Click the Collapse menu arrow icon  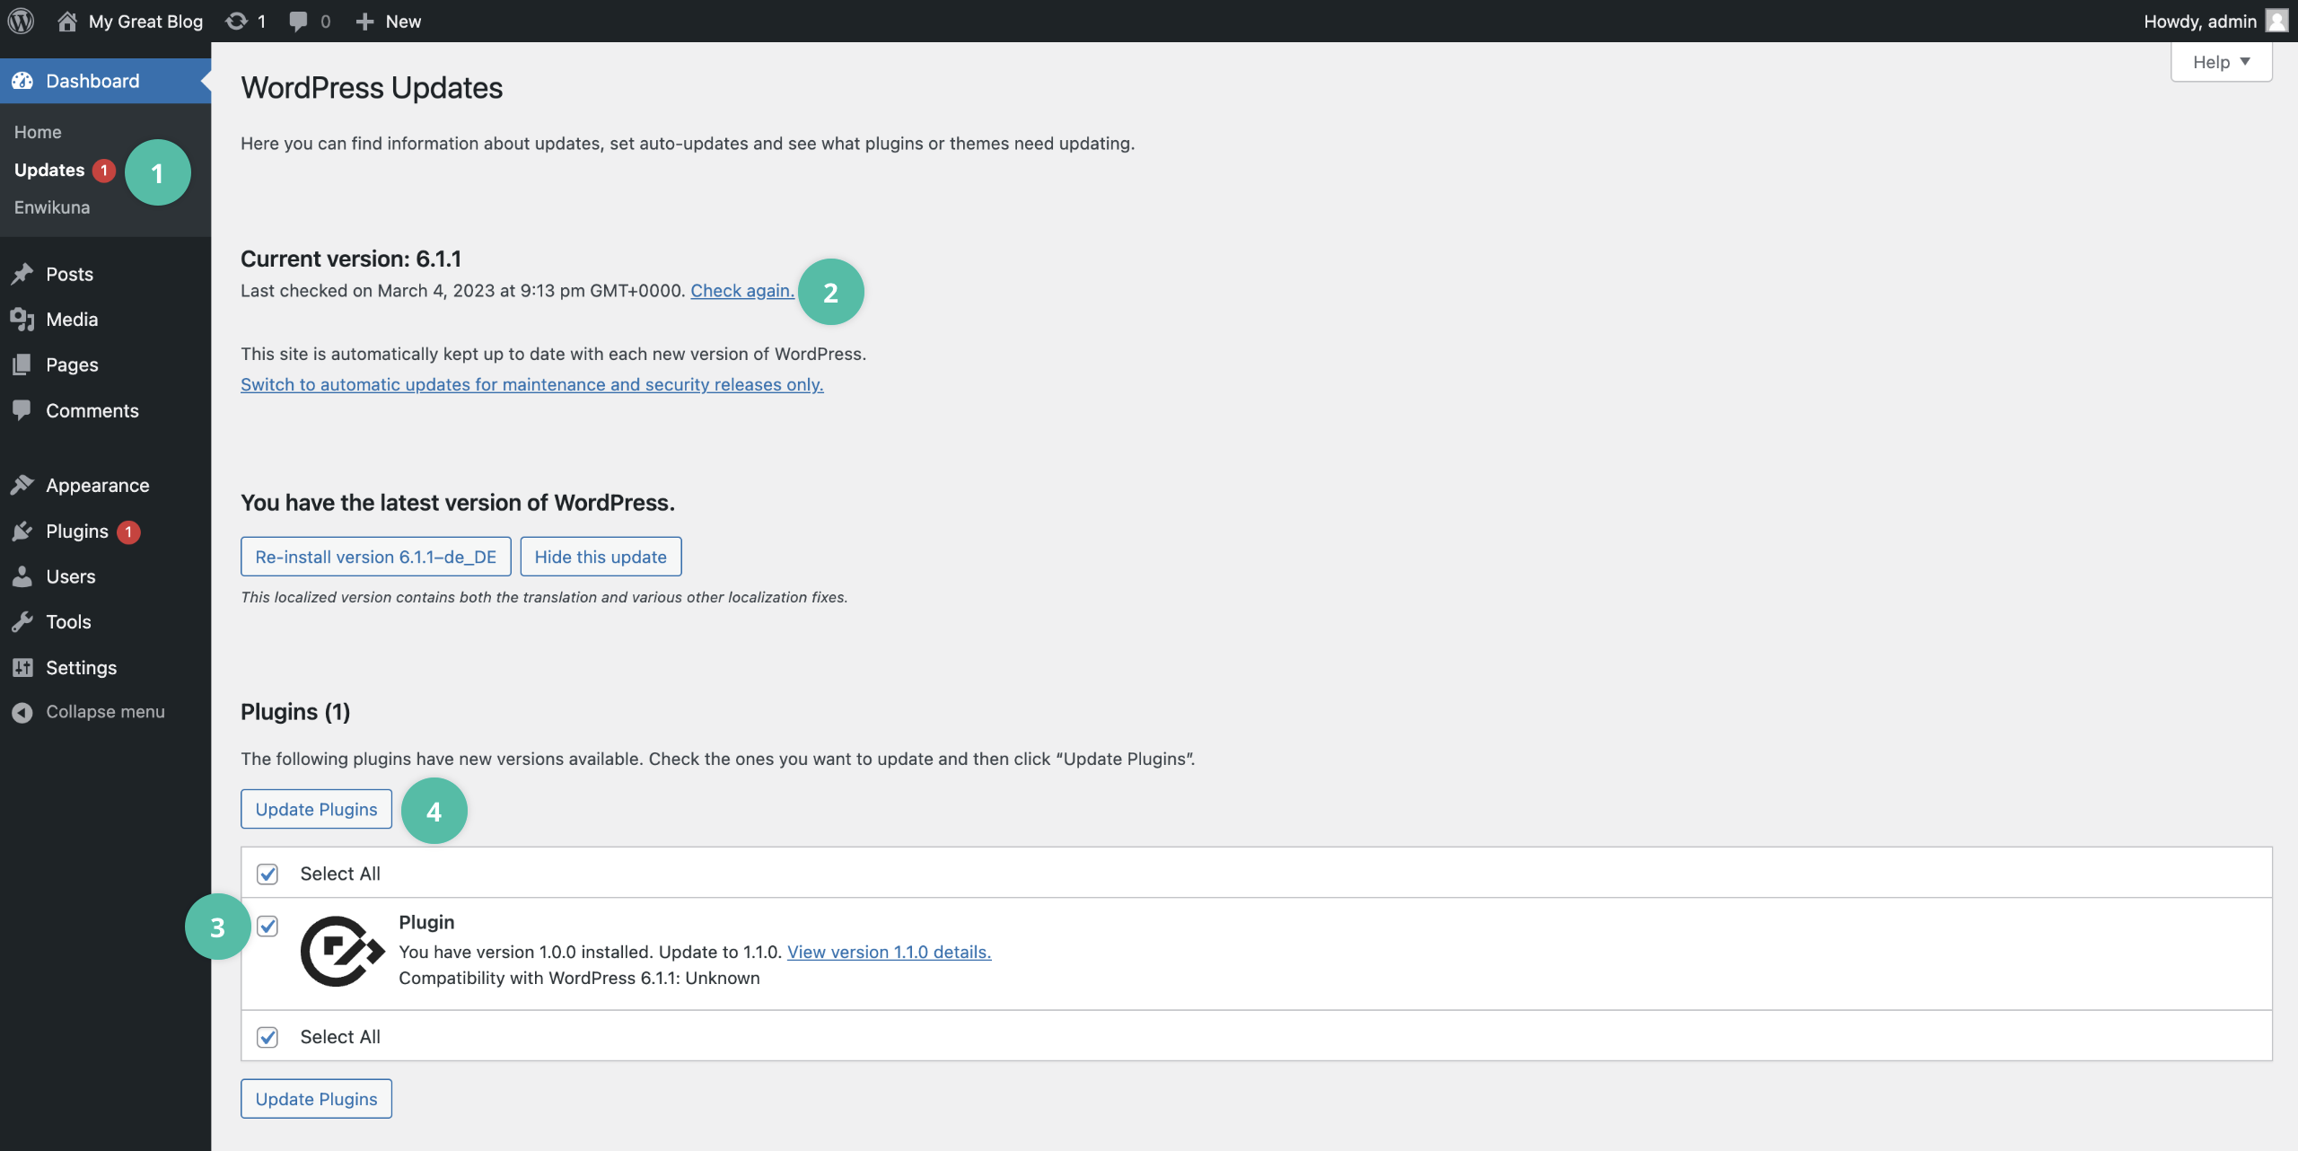(x=22, y=712)
